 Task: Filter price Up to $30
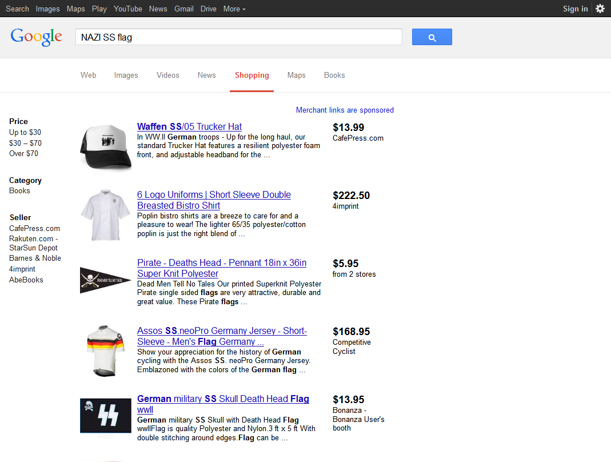pyautogui.click(x=25, y=132)
